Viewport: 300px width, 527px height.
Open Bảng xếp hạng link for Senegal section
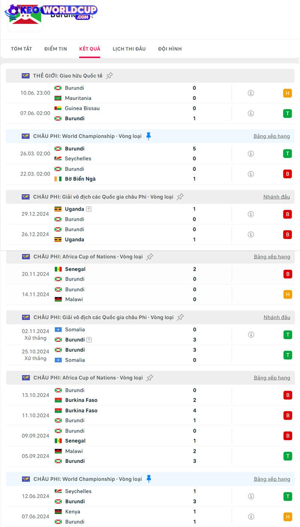click(272, 257)
